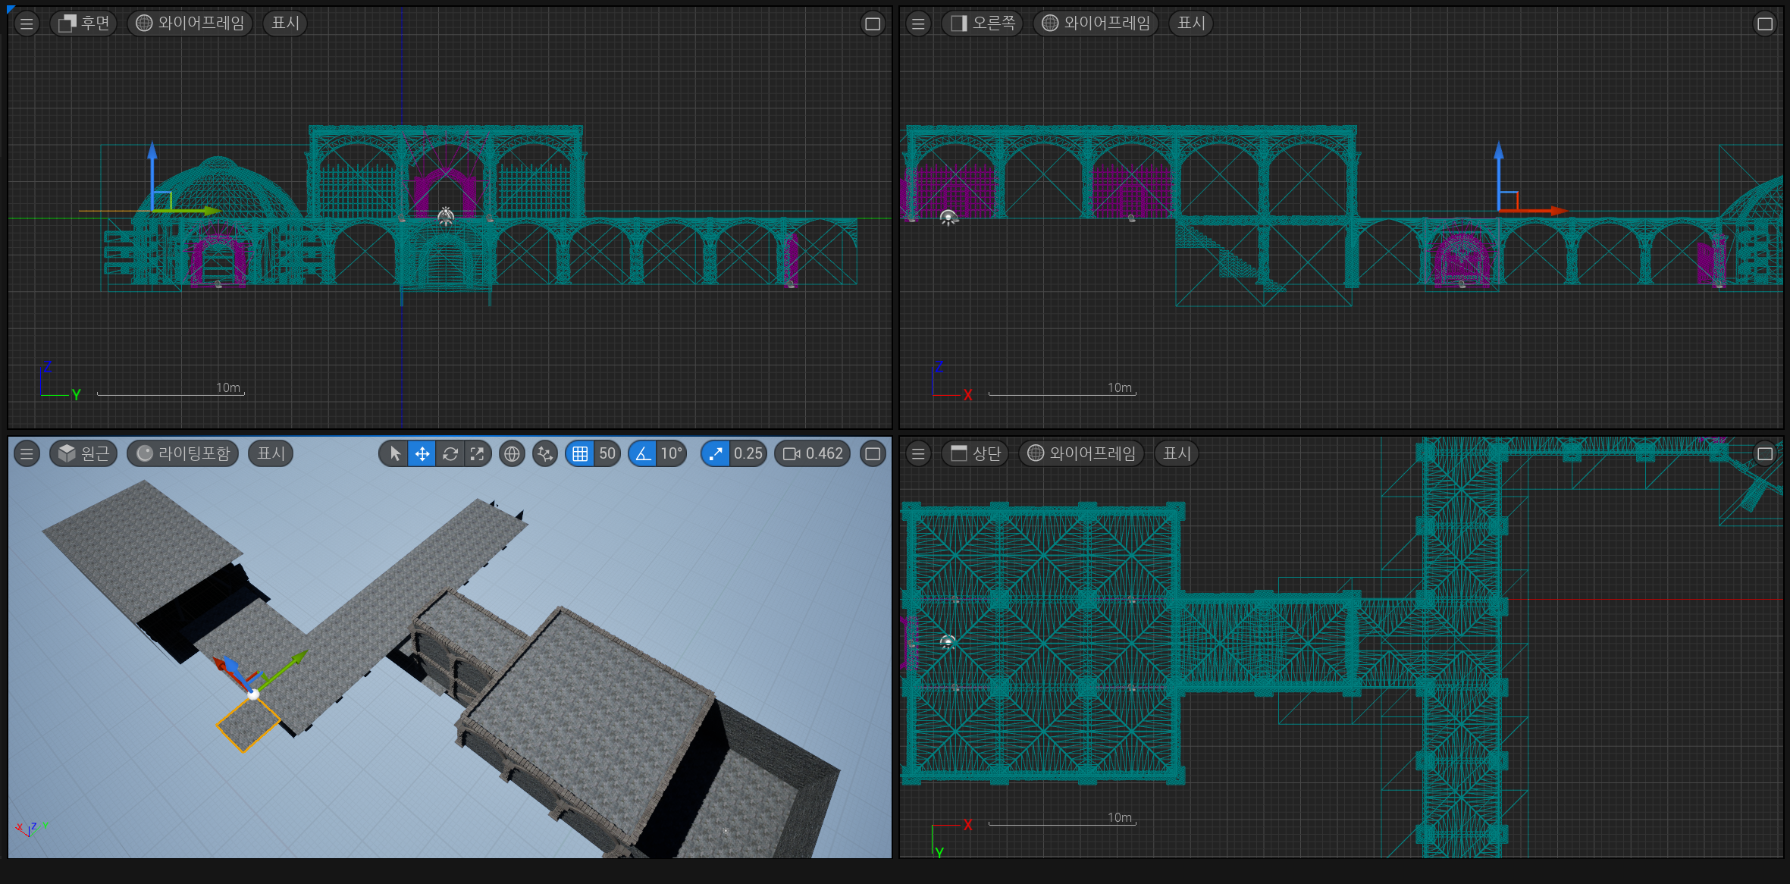Image resolution: width=1790 pixels, height=884 pixels.
Task: Toggle grid snapping on or off
Action: 580,453
